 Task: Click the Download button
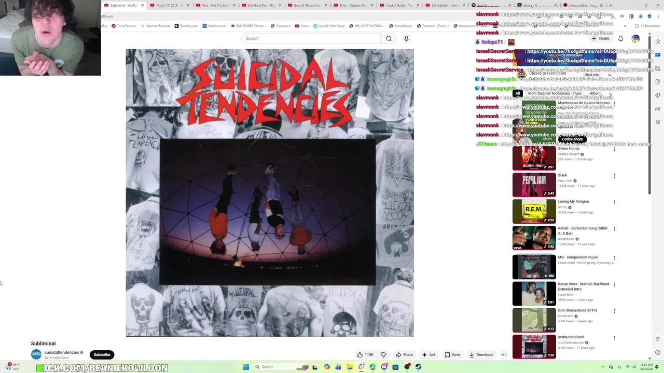click(x=481, y=355)
